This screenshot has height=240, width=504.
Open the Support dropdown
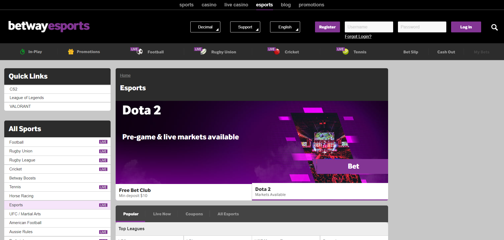point(245,27)
